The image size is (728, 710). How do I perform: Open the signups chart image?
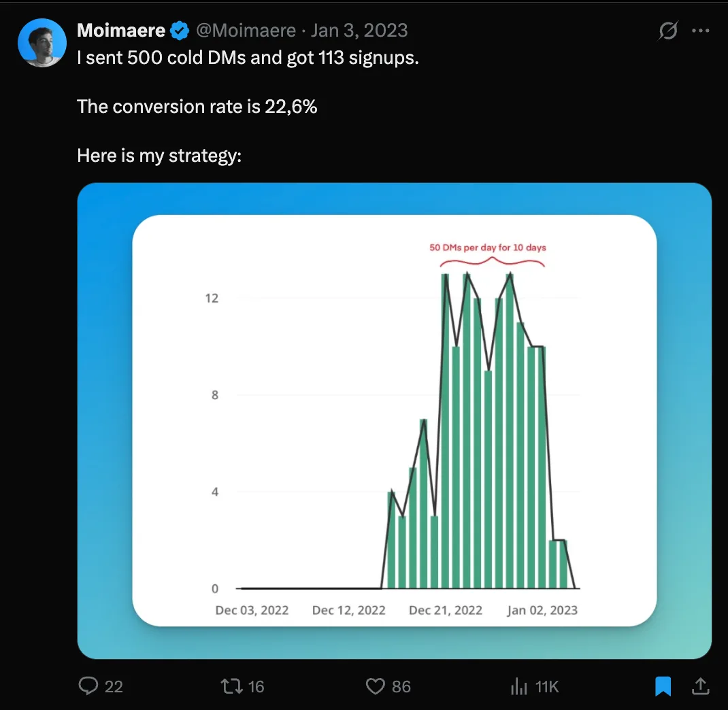click(x=394, y=420)
